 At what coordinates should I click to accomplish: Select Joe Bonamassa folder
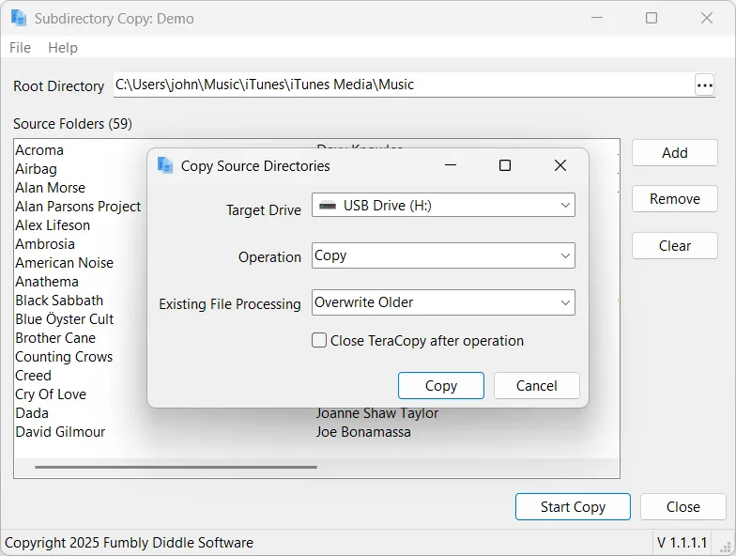tap(363, 432)
